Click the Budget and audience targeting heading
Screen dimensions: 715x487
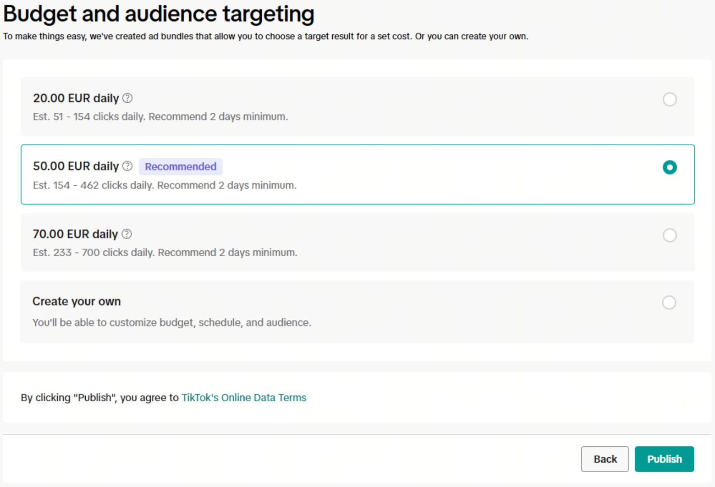pos(159,14)
